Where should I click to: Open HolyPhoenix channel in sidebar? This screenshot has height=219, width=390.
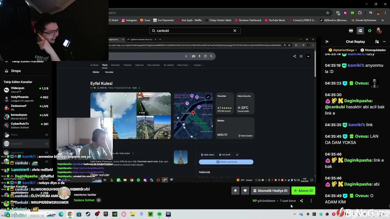point(26,99)
